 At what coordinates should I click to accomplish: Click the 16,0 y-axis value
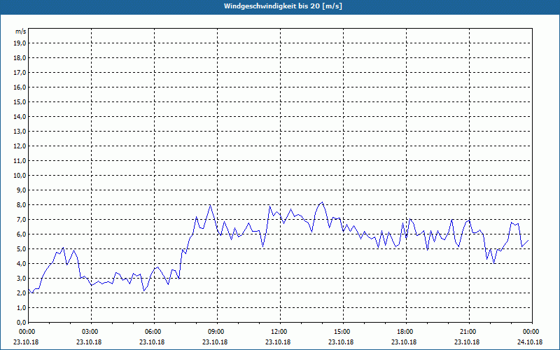[20, 87]
